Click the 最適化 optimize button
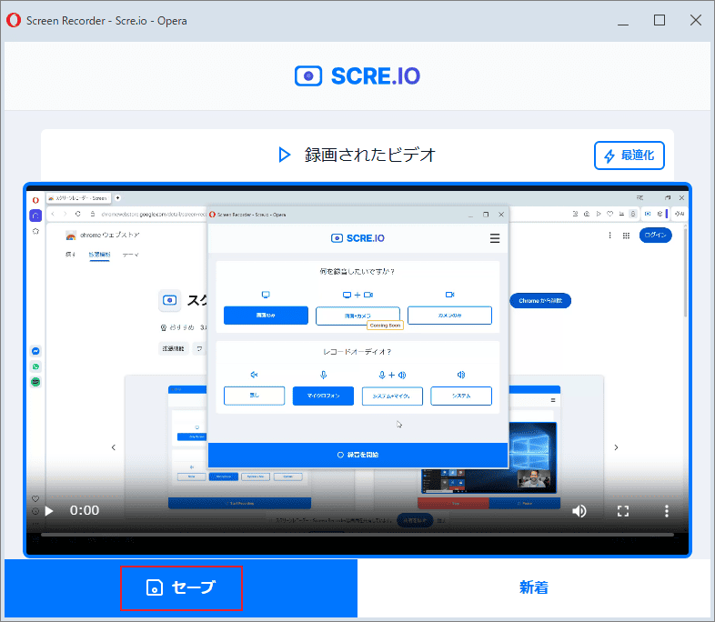 (x=629, y=155)
